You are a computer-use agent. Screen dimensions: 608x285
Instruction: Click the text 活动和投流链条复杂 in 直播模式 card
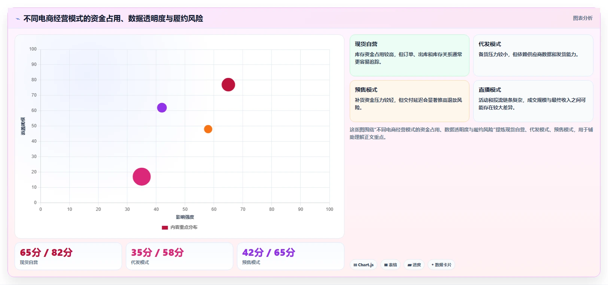(x=501, y=100)
